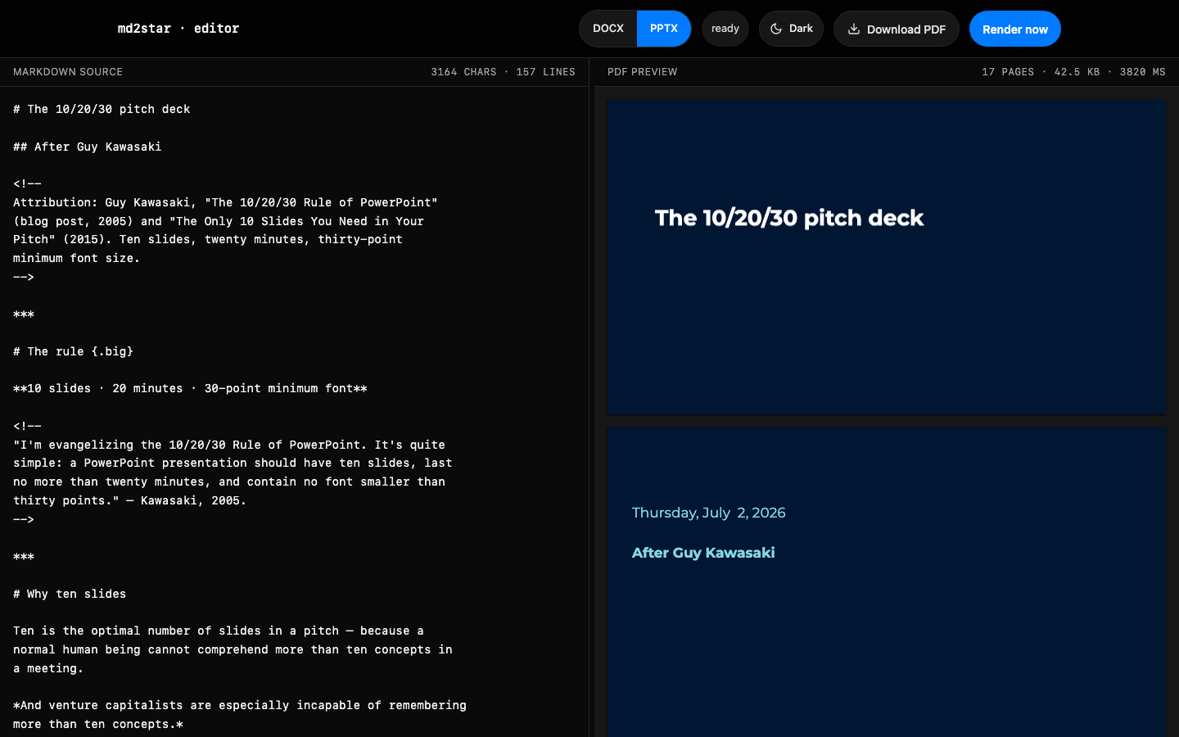The height and width of the screenshot is (737, 1179).
Task: Click the line 'Pitch" (2015). Ten slides'
Action: pos(208,239)
